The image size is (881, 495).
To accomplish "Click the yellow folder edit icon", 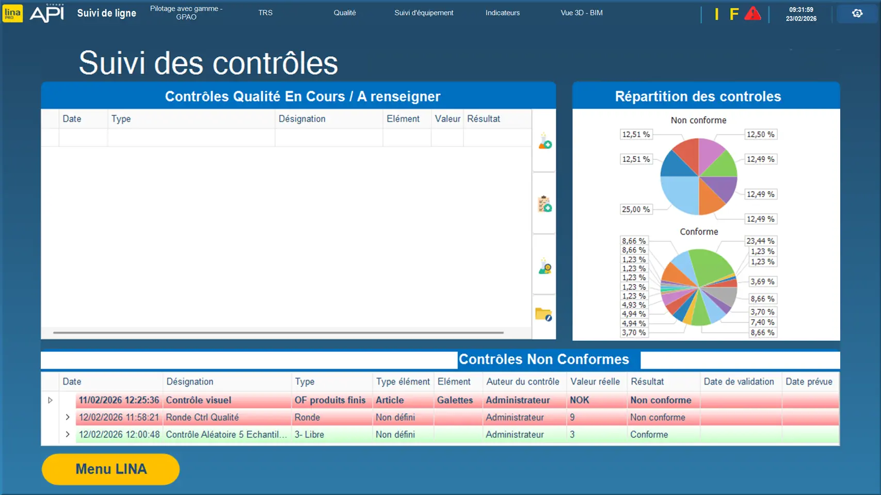I will pos(543,314).
